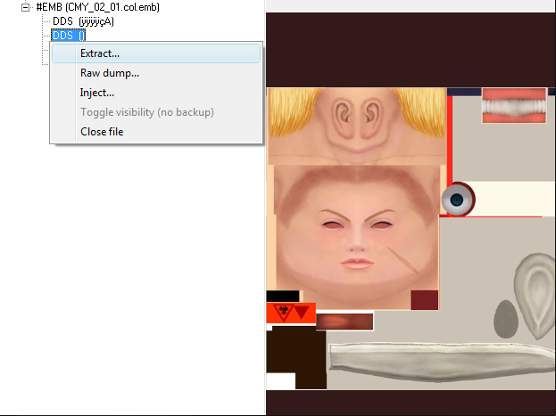Choose Close file from the context menu
Screen dimensions: 556x416
click(x=156, y=132)
